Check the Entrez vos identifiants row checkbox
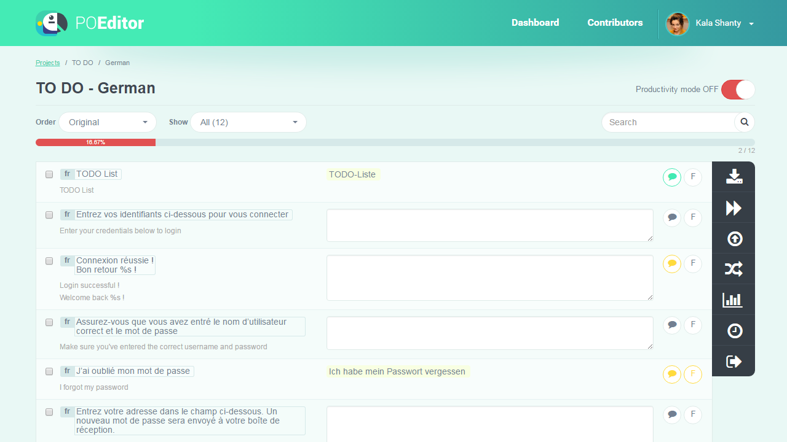787x442 pixels. 49,215
